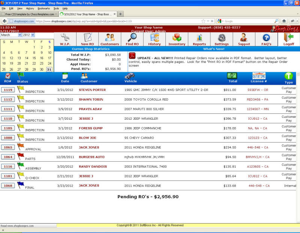
Task: Click the red flag for RO 1064
Action: (x=21, y=156)
